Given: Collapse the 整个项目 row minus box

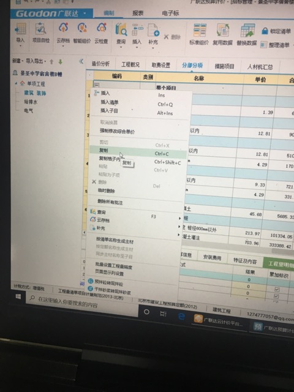Looking at the screenshot, I should [x=97, y=85].
